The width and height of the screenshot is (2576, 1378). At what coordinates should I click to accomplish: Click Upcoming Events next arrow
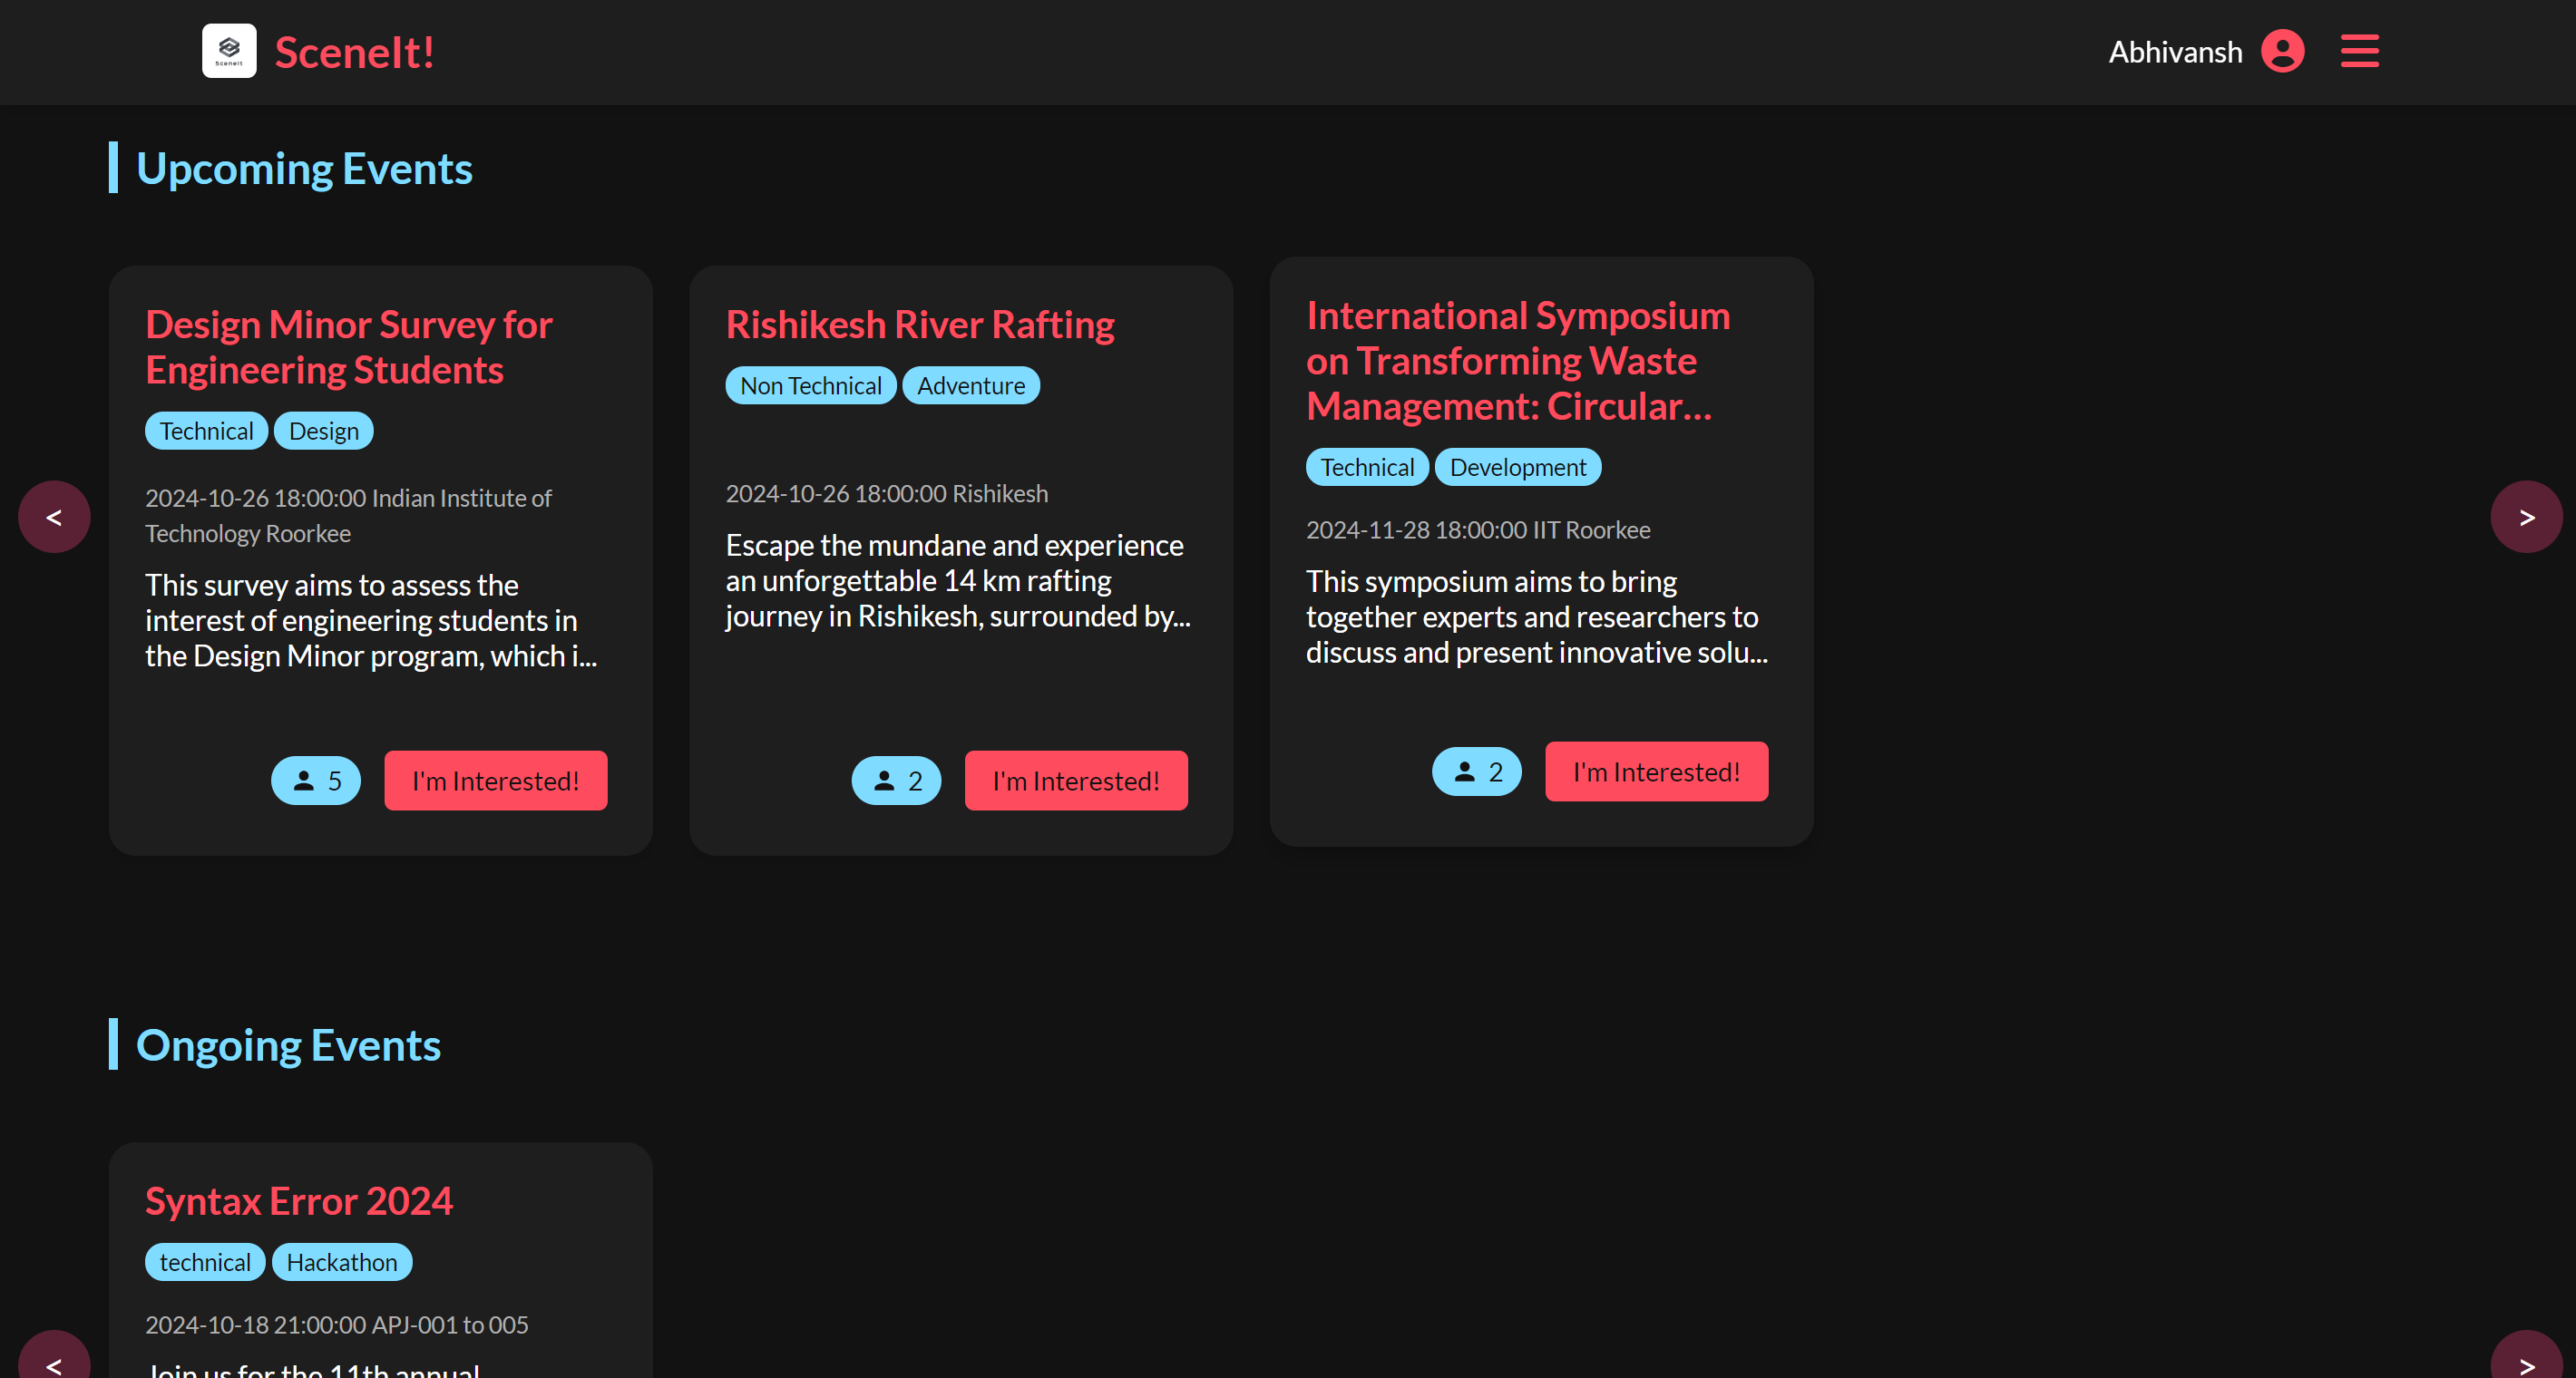(x=2526, y=517)
